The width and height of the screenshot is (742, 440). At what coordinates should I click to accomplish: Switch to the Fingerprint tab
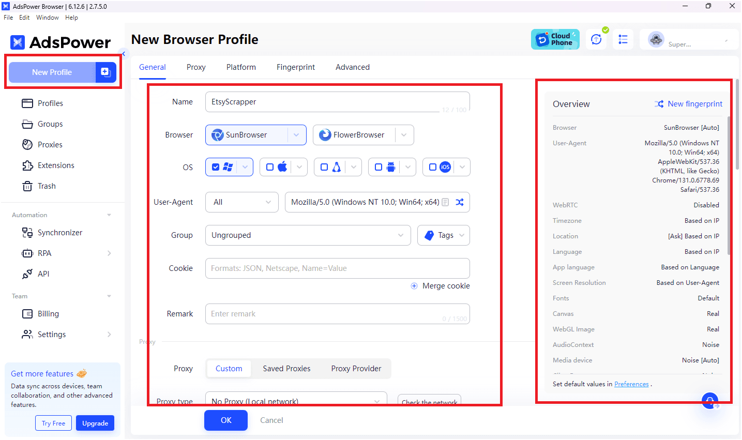(295, 67)
